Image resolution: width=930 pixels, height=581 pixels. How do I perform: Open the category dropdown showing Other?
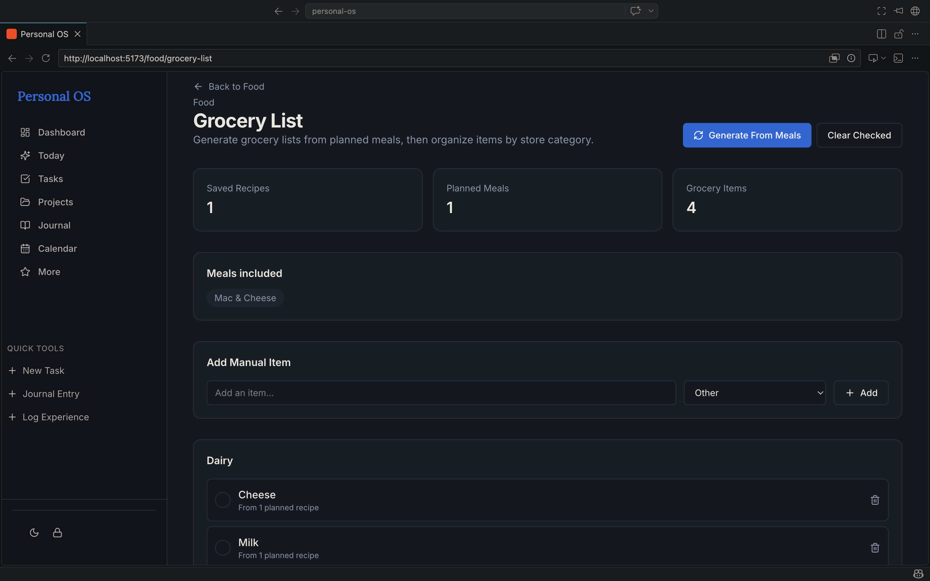pyautogui.click(x=755, y=393)
